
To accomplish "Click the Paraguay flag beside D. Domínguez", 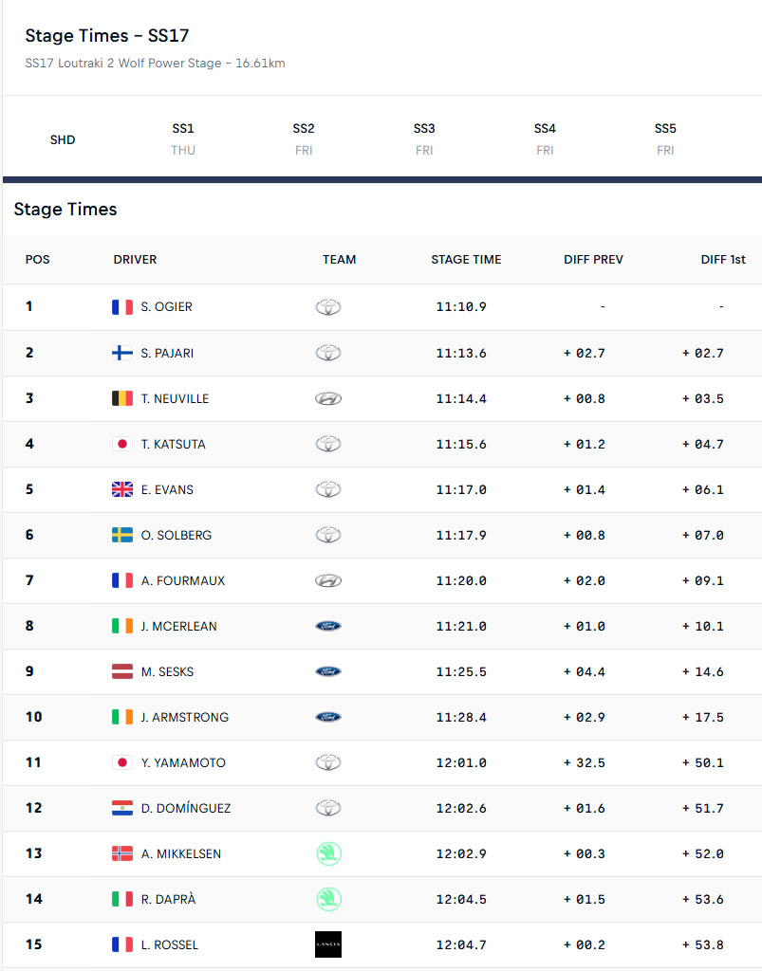I will (122, 808).
